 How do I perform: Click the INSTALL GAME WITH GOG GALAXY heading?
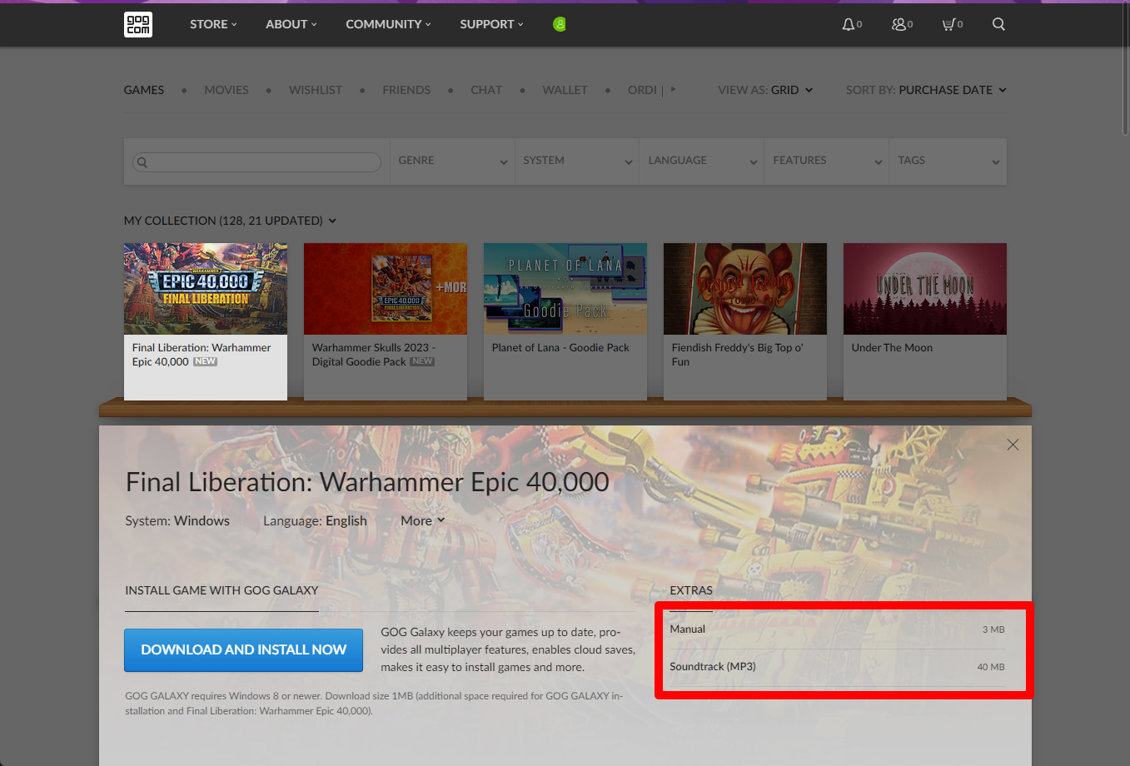tap(222, 590)
